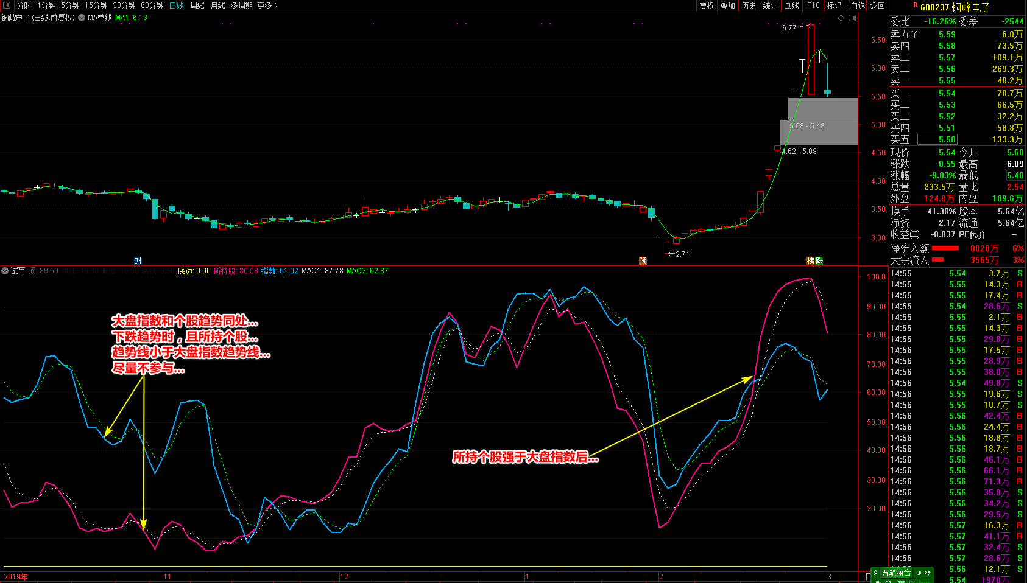Click the panel layout icon at top-left
Screen dimensions: 1027x583
coord(7,5)
